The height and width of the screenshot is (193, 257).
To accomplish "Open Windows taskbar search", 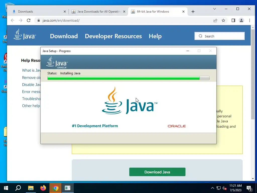I will click(18, 188).
